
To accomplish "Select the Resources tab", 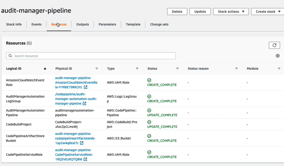I will pos(59,24).
